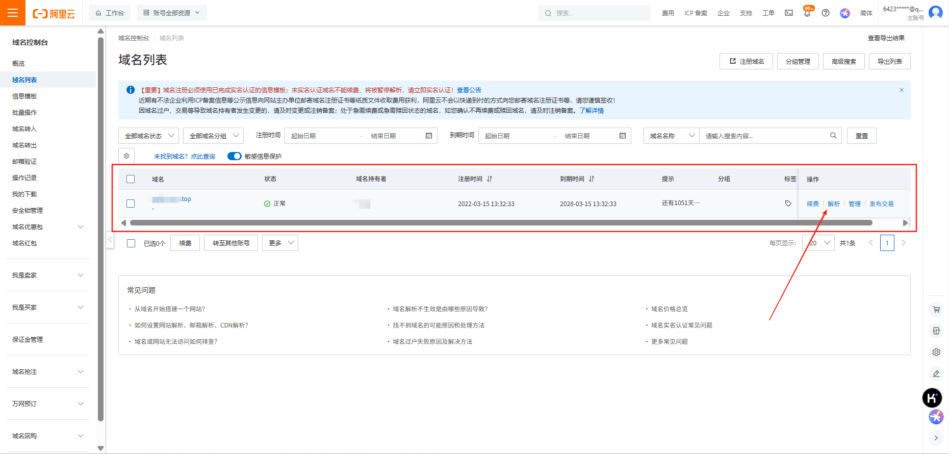Toggle sensitive information protection switch
This screenshot has height=454, width=949.
point(234,156)
